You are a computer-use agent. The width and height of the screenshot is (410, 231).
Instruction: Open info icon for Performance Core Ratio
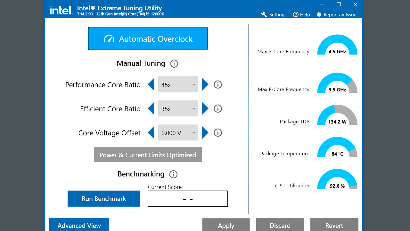[x=218, y=85]
